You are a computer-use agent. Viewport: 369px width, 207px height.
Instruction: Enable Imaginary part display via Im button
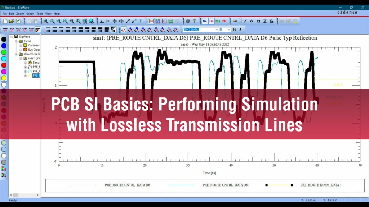[211, 20]
